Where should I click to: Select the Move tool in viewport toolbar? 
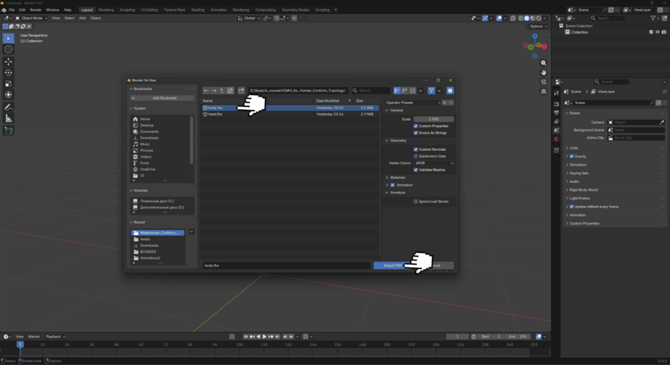[9, 62]
